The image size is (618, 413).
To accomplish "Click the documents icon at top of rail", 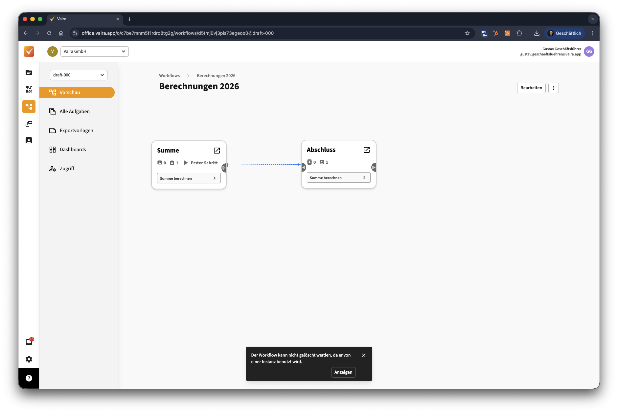I will coord(29,72).
